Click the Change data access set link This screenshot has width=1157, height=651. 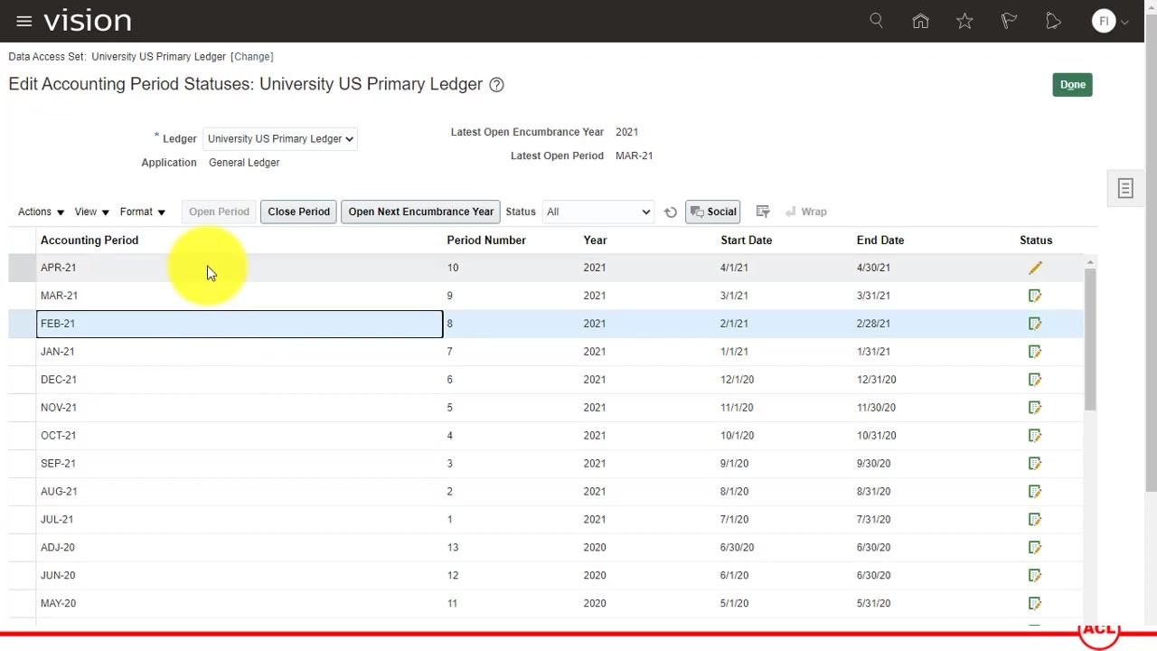(252, 57)
